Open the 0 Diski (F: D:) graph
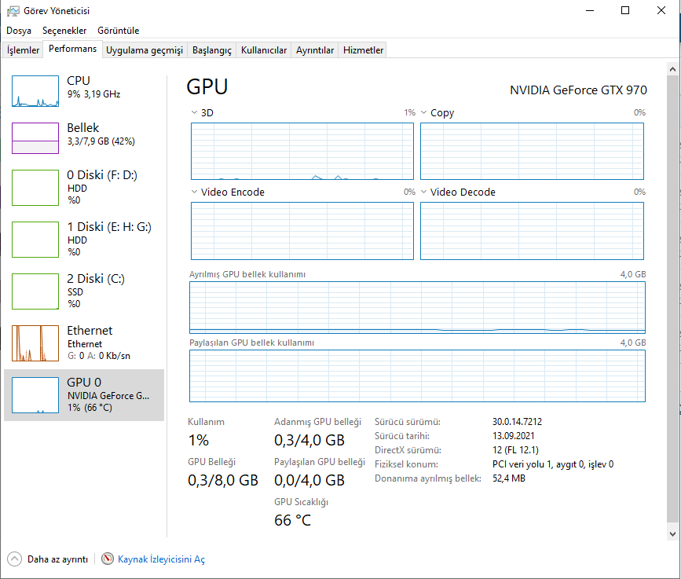681x579 pixels. [35, 189]
